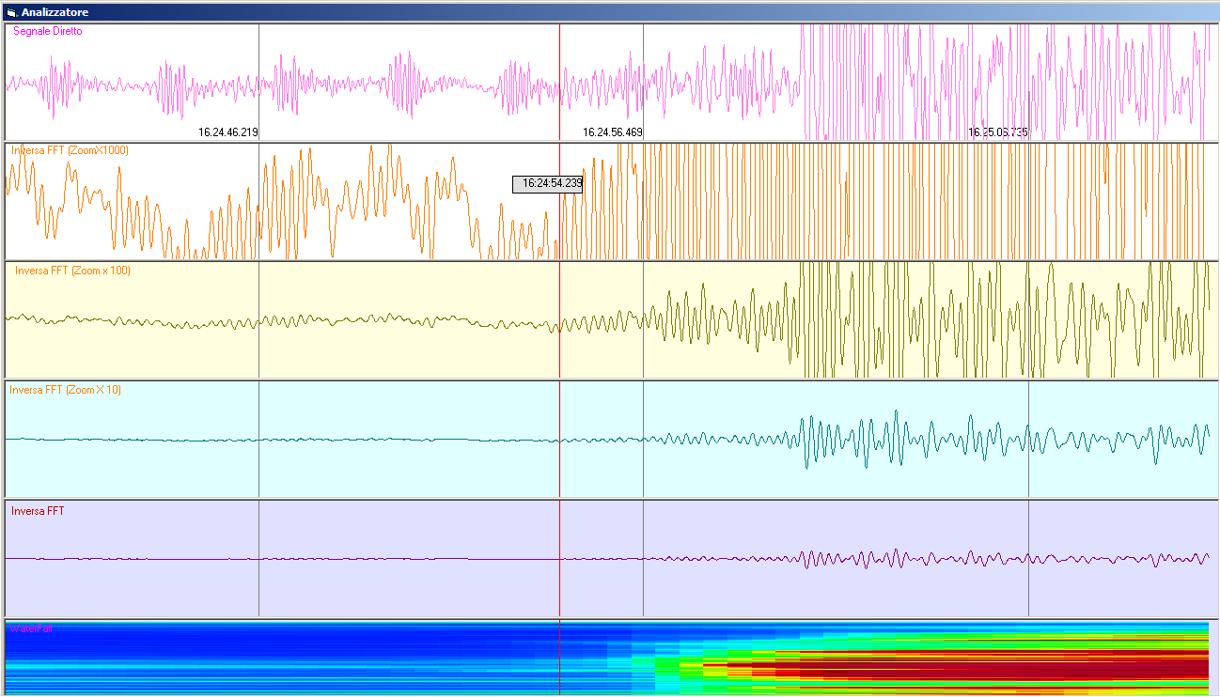Click the Analizzatore title bar text

tap(55, 12)
